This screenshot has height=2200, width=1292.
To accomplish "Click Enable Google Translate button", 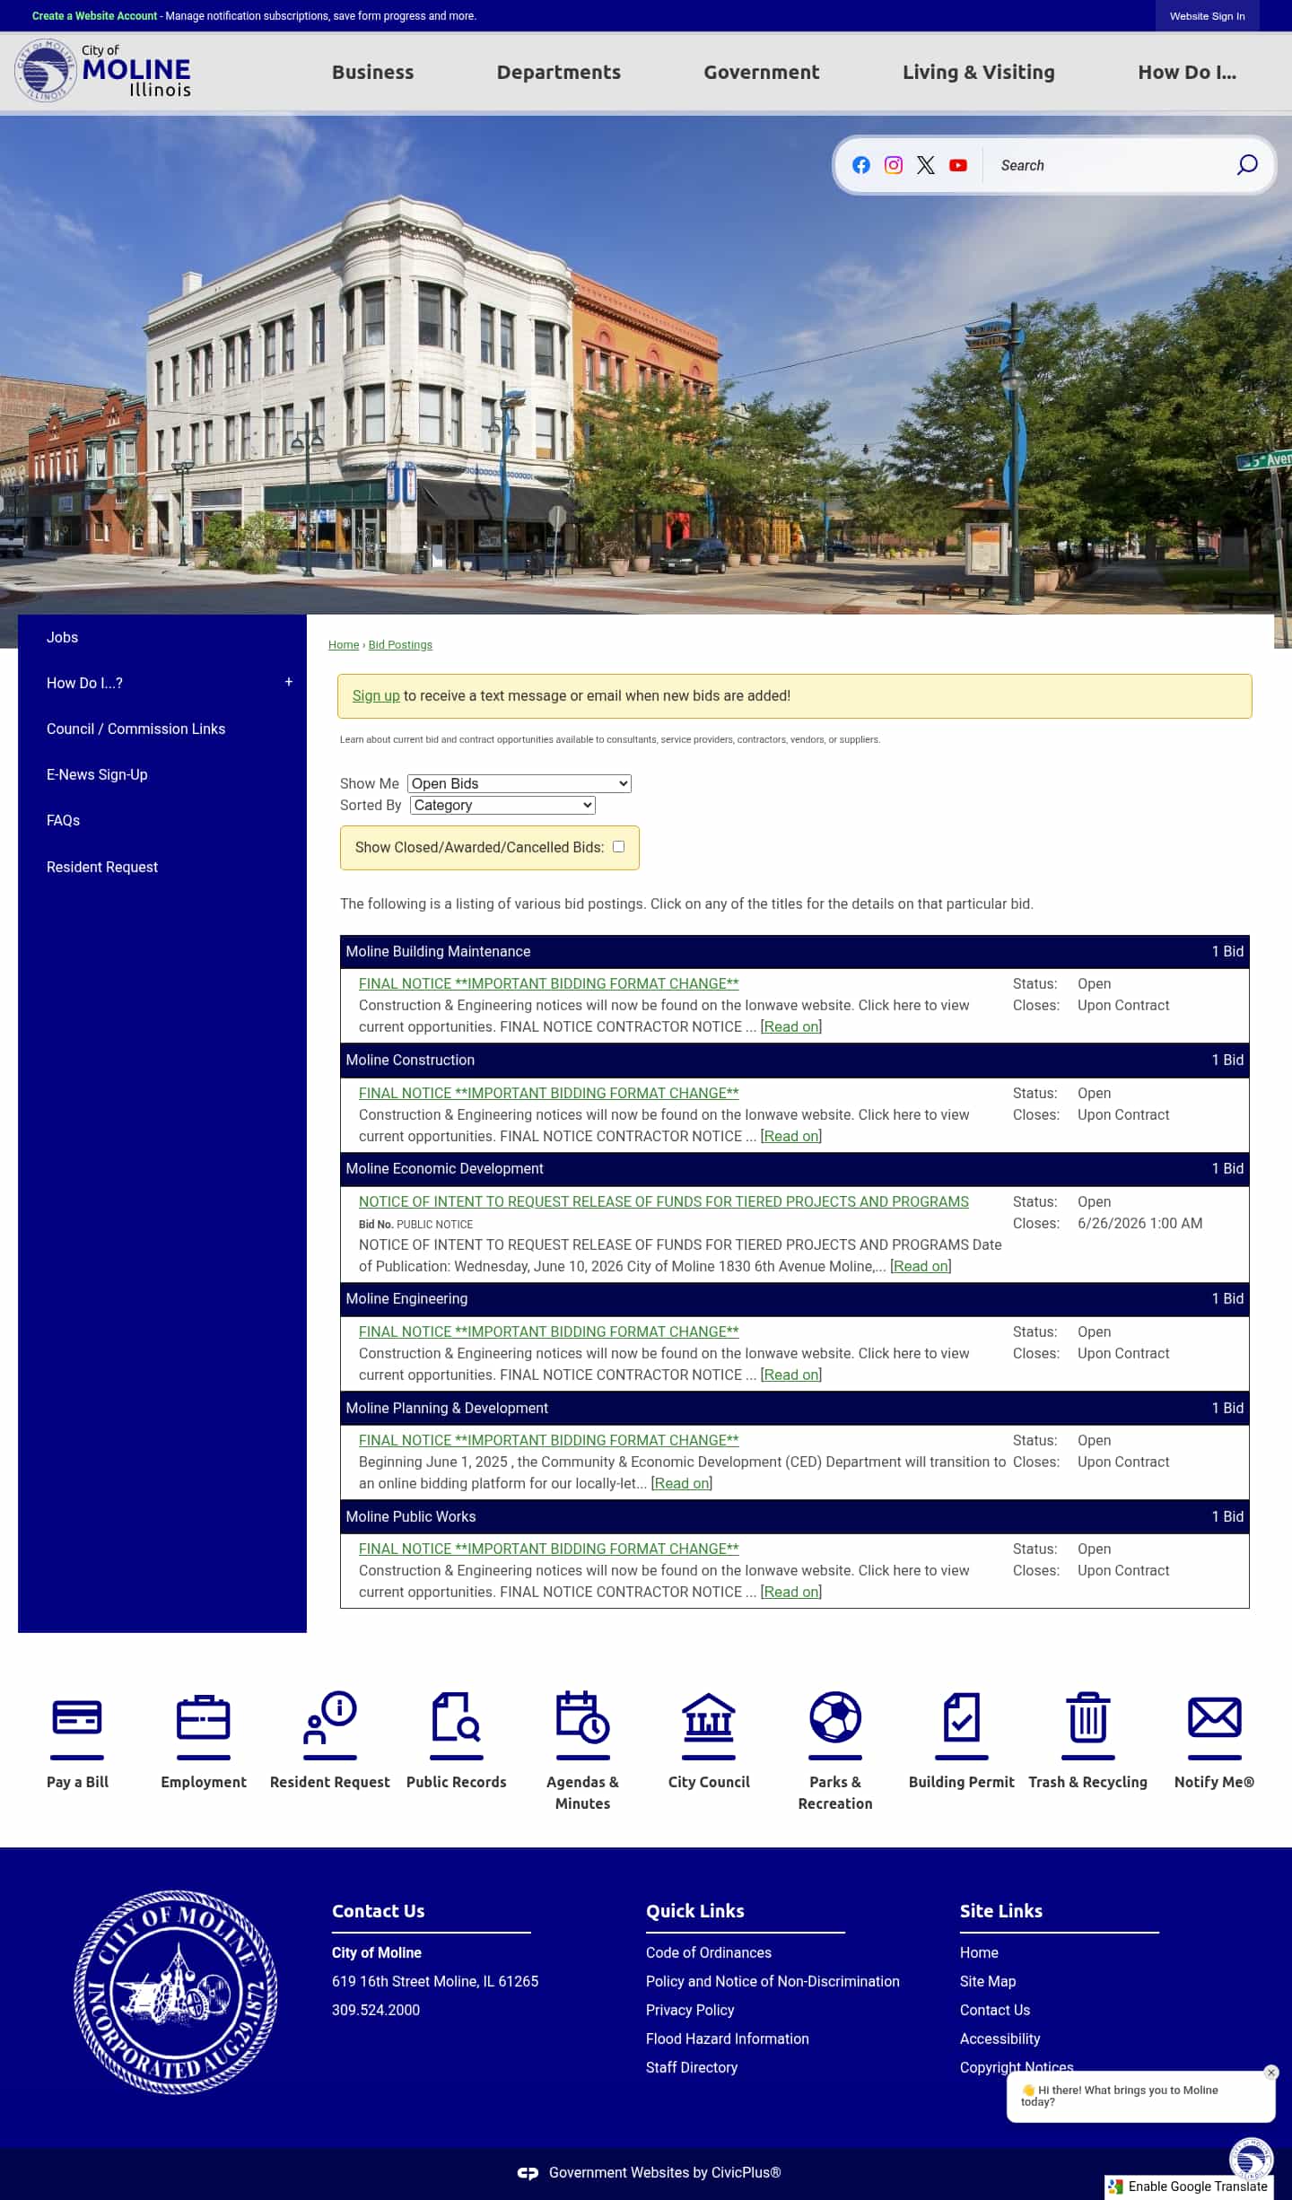I will tap(1189, 2187).
